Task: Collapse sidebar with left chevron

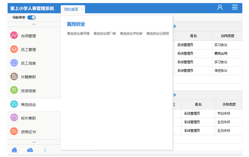Action: [45, 150]
